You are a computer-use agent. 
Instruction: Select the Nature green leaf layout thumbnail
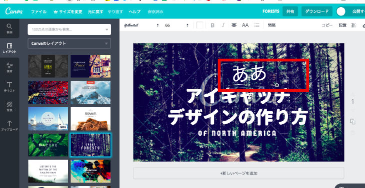(x=48, y=145)
